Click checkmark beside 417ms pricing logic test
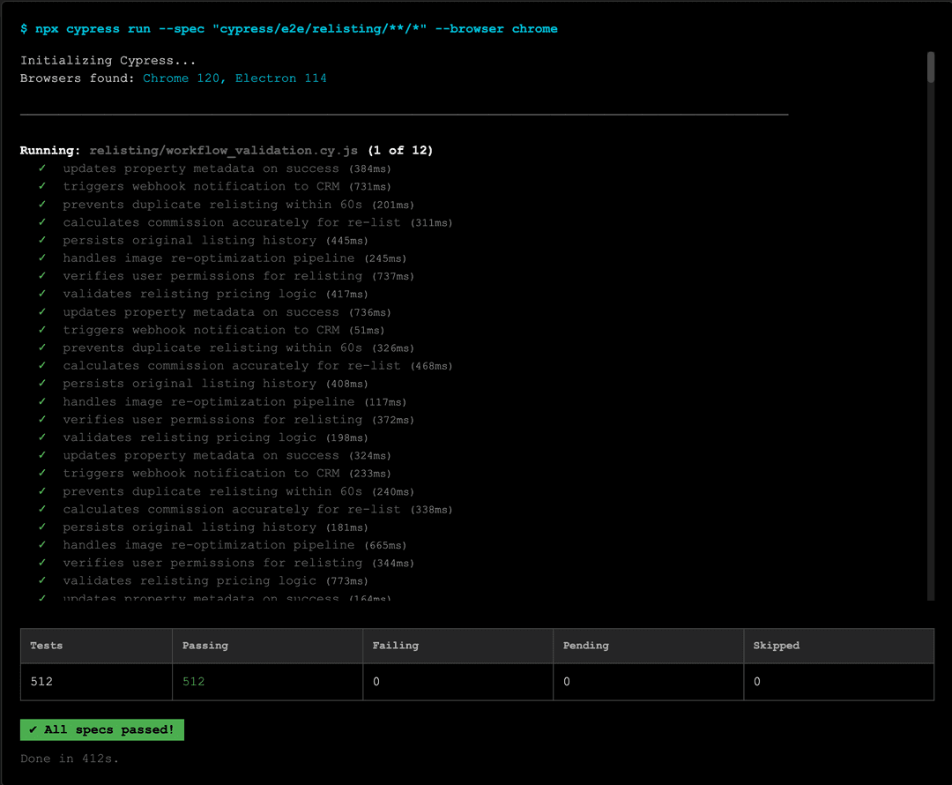This screenshot has height=785, width=952. (x=41, y=294)
